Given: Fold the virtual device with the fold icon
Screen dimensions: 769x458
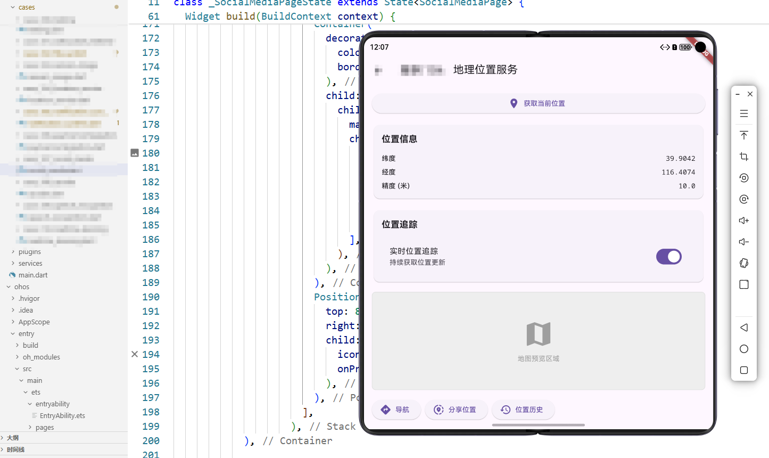Looking at the screenshot, I should coord(743,263).
